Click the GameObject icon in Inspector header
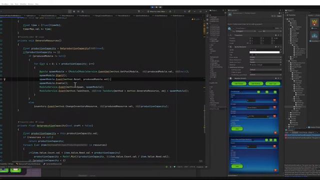 point(229,28)
